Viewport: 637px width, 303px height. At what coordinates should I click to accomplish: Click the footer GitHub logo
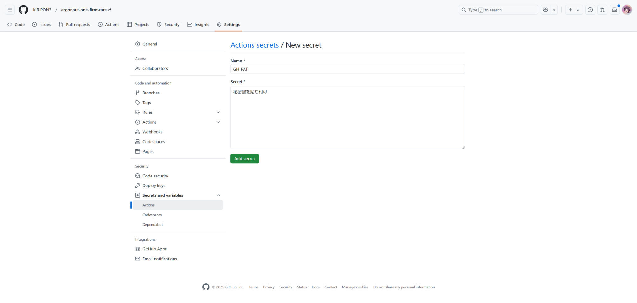point(206,287)
